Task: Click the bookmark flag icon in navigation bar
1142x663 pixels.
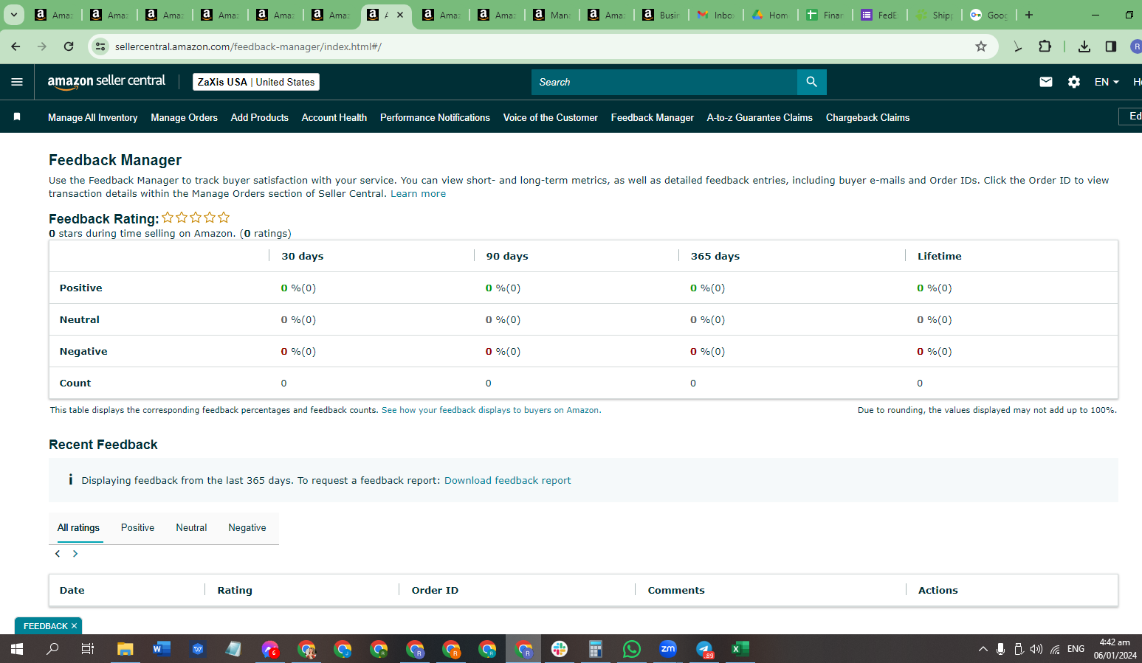Action: (x=17, y=117)
